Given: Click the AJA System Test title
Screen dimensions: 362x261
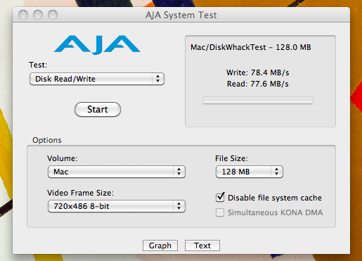Looking at the screenshot, I should point(181,15).
